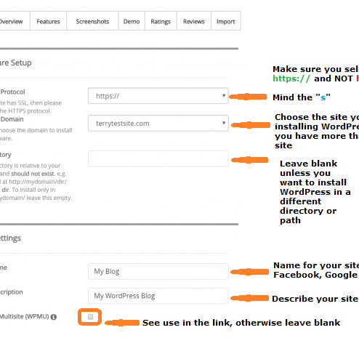Click the My WordPress Blog description field

pos(158,296)
